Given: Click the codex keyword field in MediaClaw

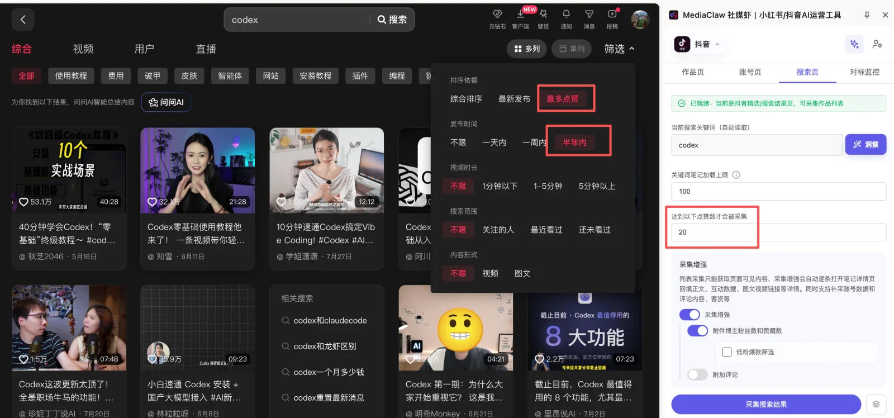Looking at the screenshot, I should (757, 145).
